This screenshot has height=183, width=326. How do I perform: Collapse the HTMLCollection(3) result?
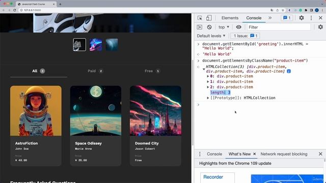click(x=204, y=69)
